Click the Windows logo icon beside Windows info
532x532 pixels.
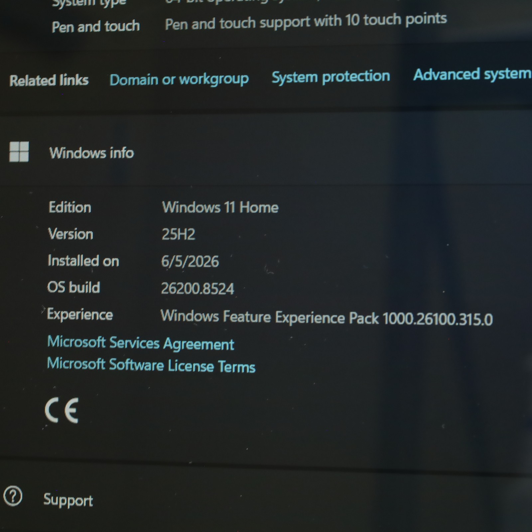click(x=19, y=152)
